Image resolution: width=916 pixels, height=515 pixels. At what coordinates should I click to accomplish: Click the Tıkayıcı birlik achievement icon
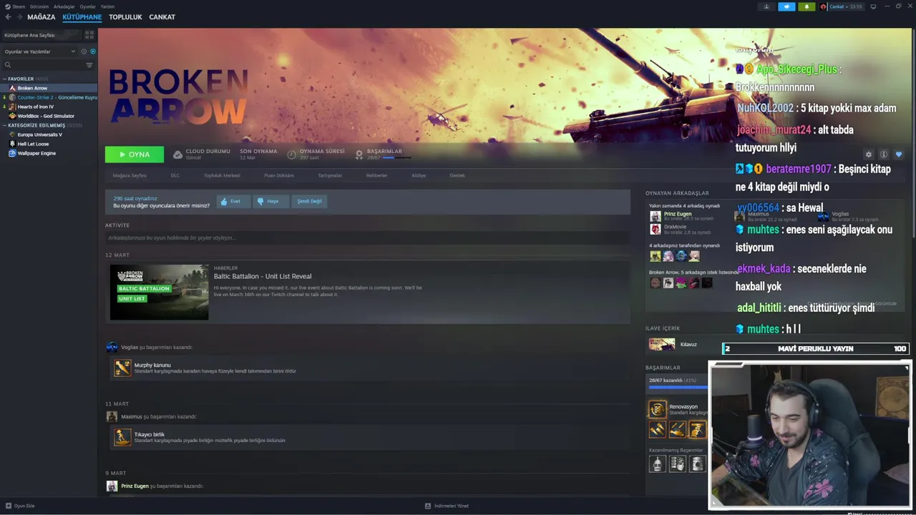point(122,437)
